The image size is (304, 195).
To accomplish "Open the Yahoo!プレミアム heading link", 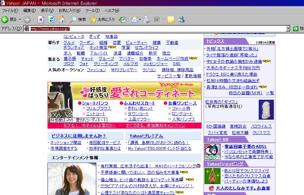I will click(146, 136).
